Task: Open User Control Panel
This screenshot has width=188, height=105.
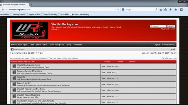Action: (38, 45)
